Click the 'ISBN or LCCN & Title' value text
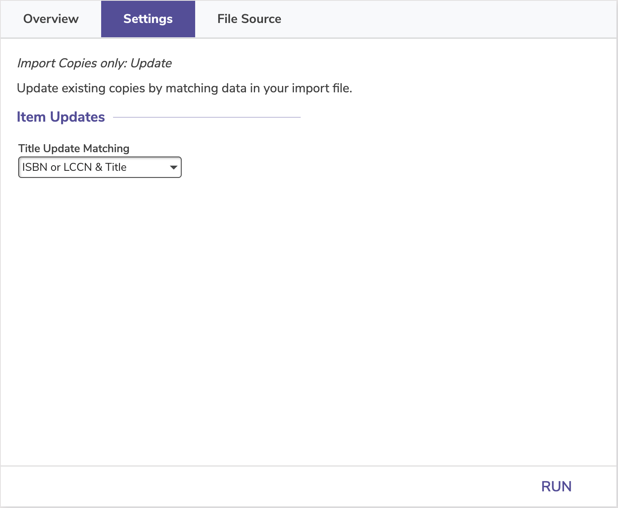The image size is (618, 508). (x=74, y=167)
